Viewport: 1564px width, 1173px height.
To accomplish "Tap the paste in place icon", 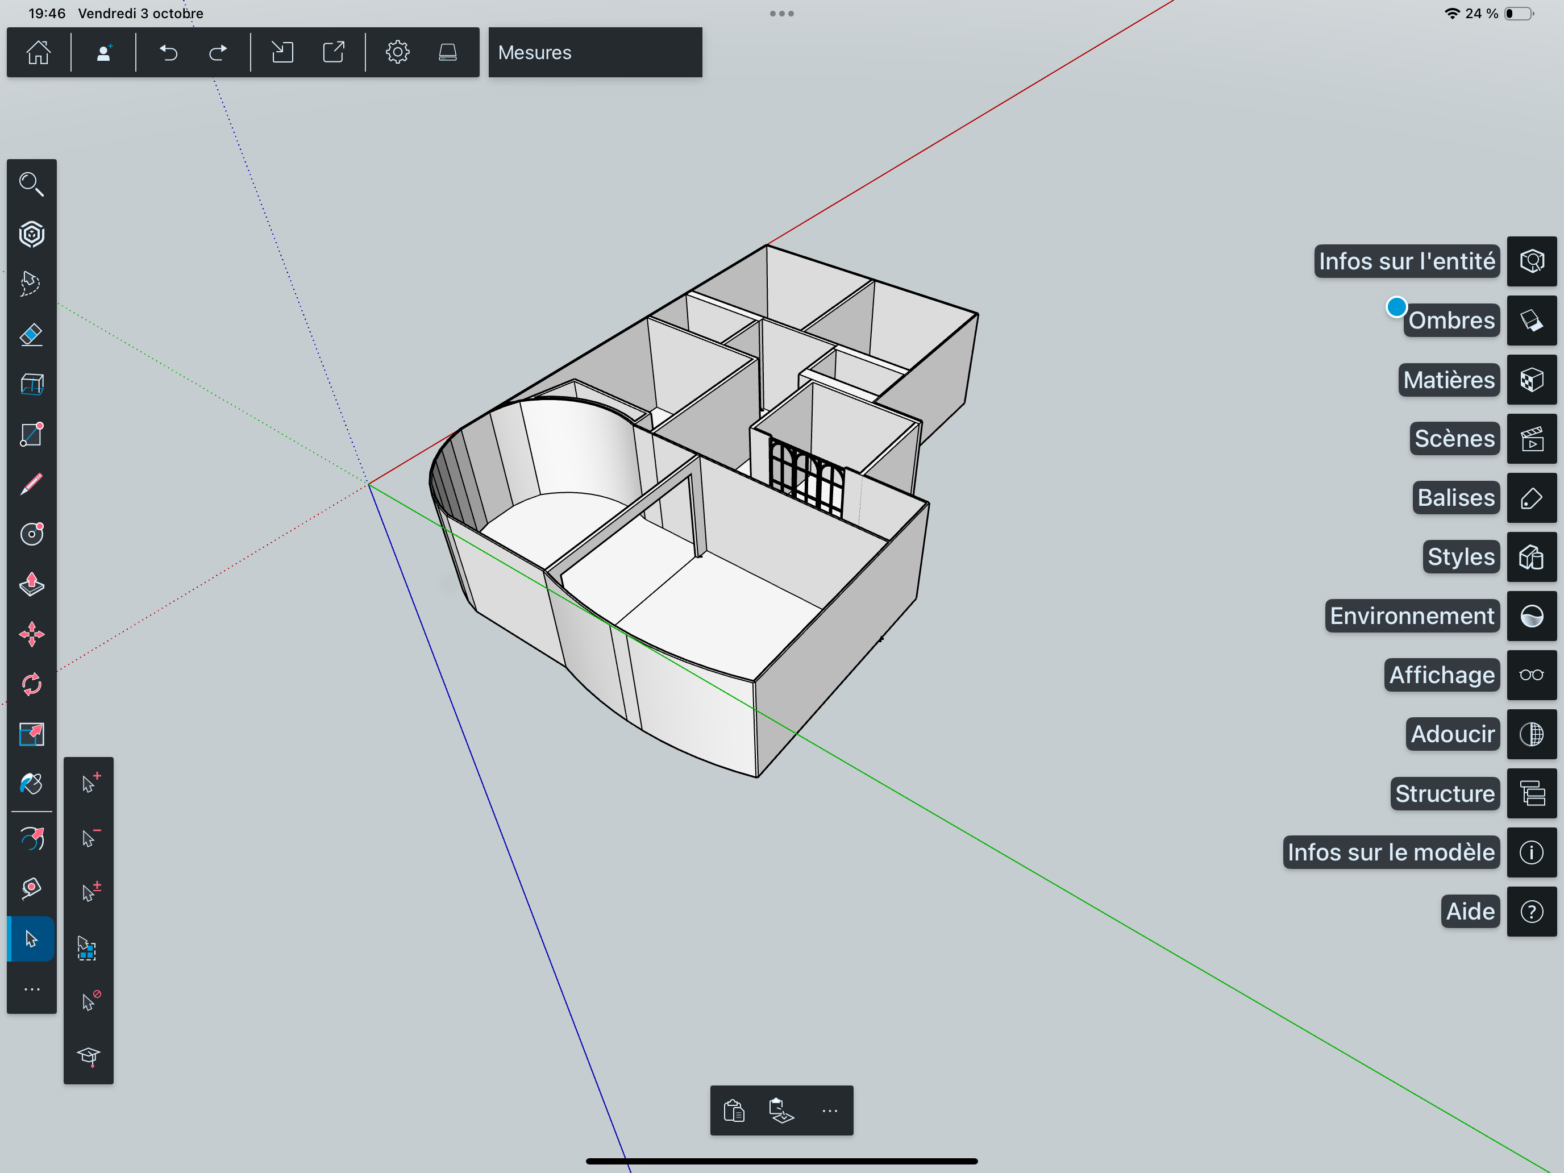I will [781, 1111].
